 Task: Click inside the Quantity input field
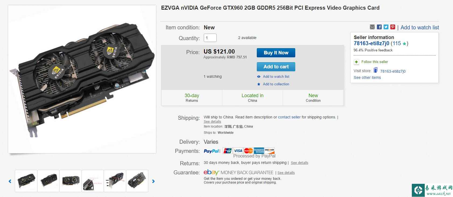(210, 38)
